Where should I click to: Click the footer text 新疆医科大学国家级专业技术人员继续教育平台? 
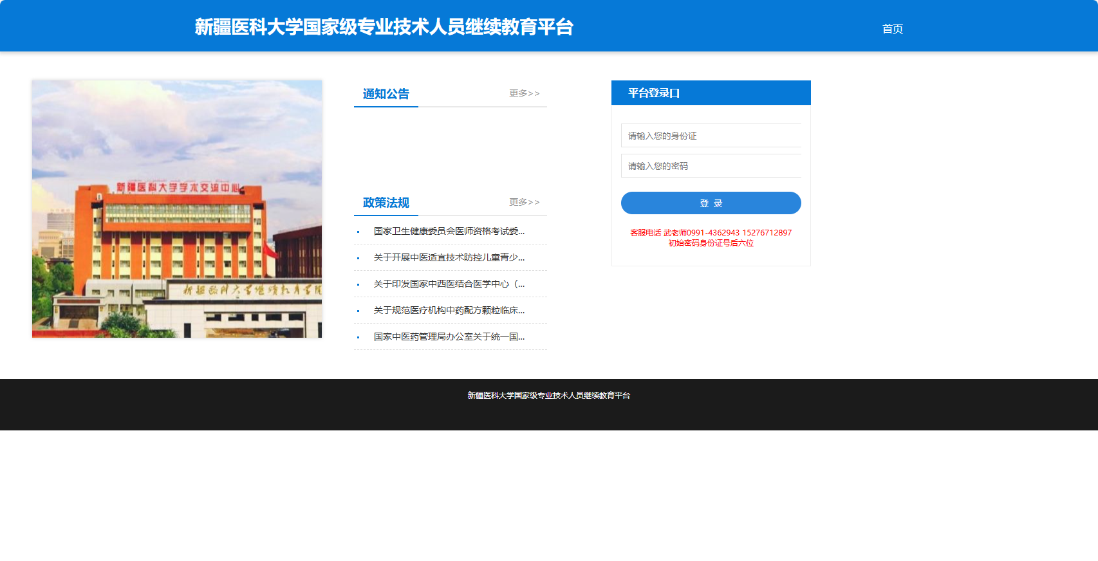coord(549,396)
